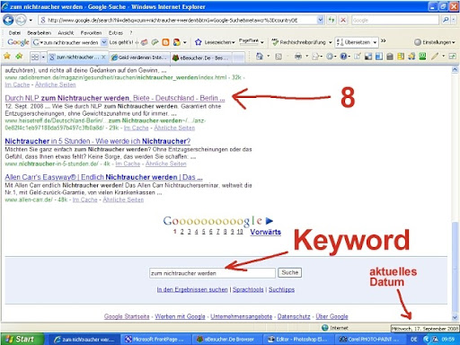Stop loading with the red X icon
The height and width of the screenshot is (345, 460).
pyautogui.click(x=343, y=20)
